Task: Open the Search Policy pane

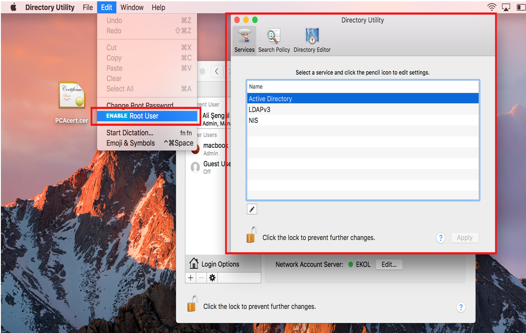Action: point(274,40)
